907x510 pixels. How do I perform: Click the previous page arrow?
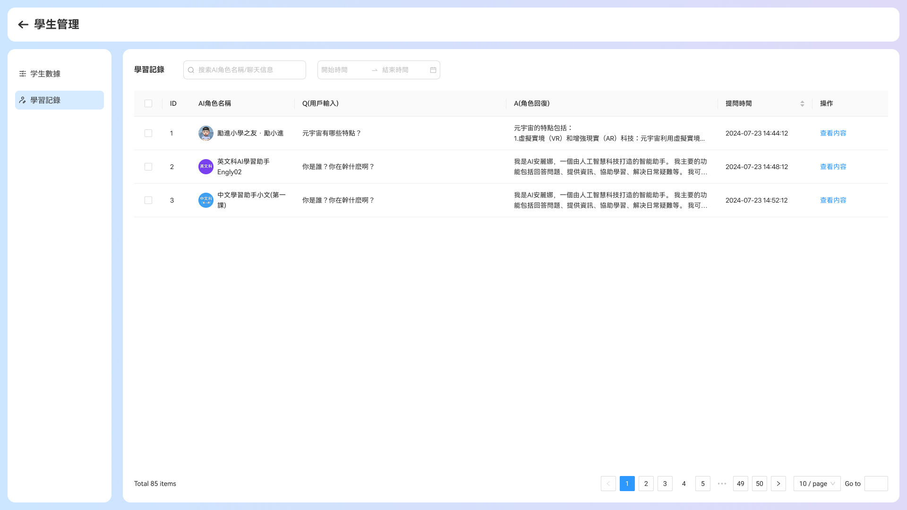click(x=608, y=484)
